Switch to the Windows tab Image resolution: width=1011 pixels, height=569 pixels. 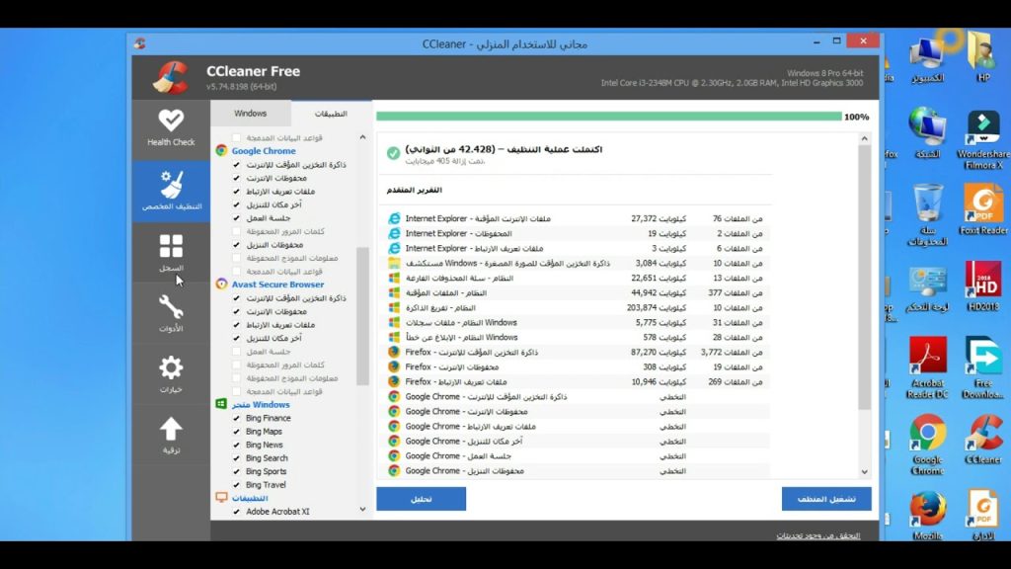[x=250, y=113]
